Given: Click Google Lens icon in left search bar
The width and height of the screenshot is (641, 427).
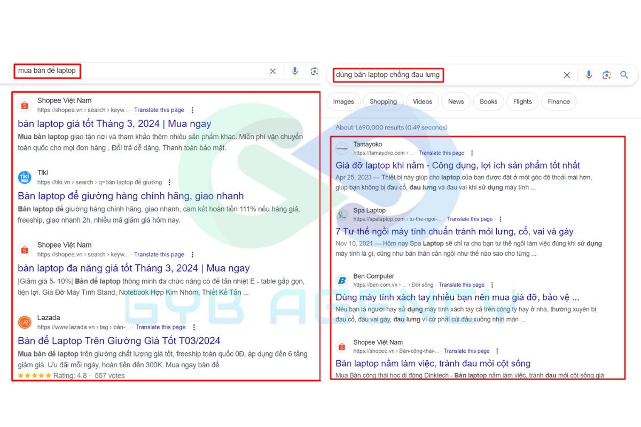Looking at the screenshot, I should pos(314,72).
